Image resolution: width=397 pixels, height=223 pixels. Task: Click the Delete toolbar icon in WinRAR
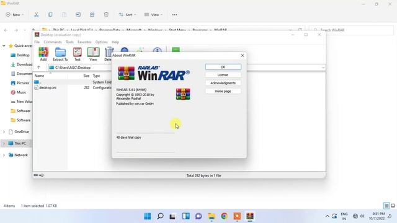point(108,54)
